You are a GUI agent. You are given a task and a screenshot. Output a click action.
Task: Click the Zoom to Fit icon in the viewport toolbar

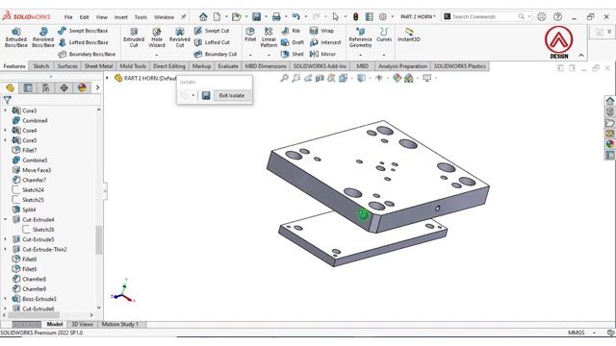[284, 78]
